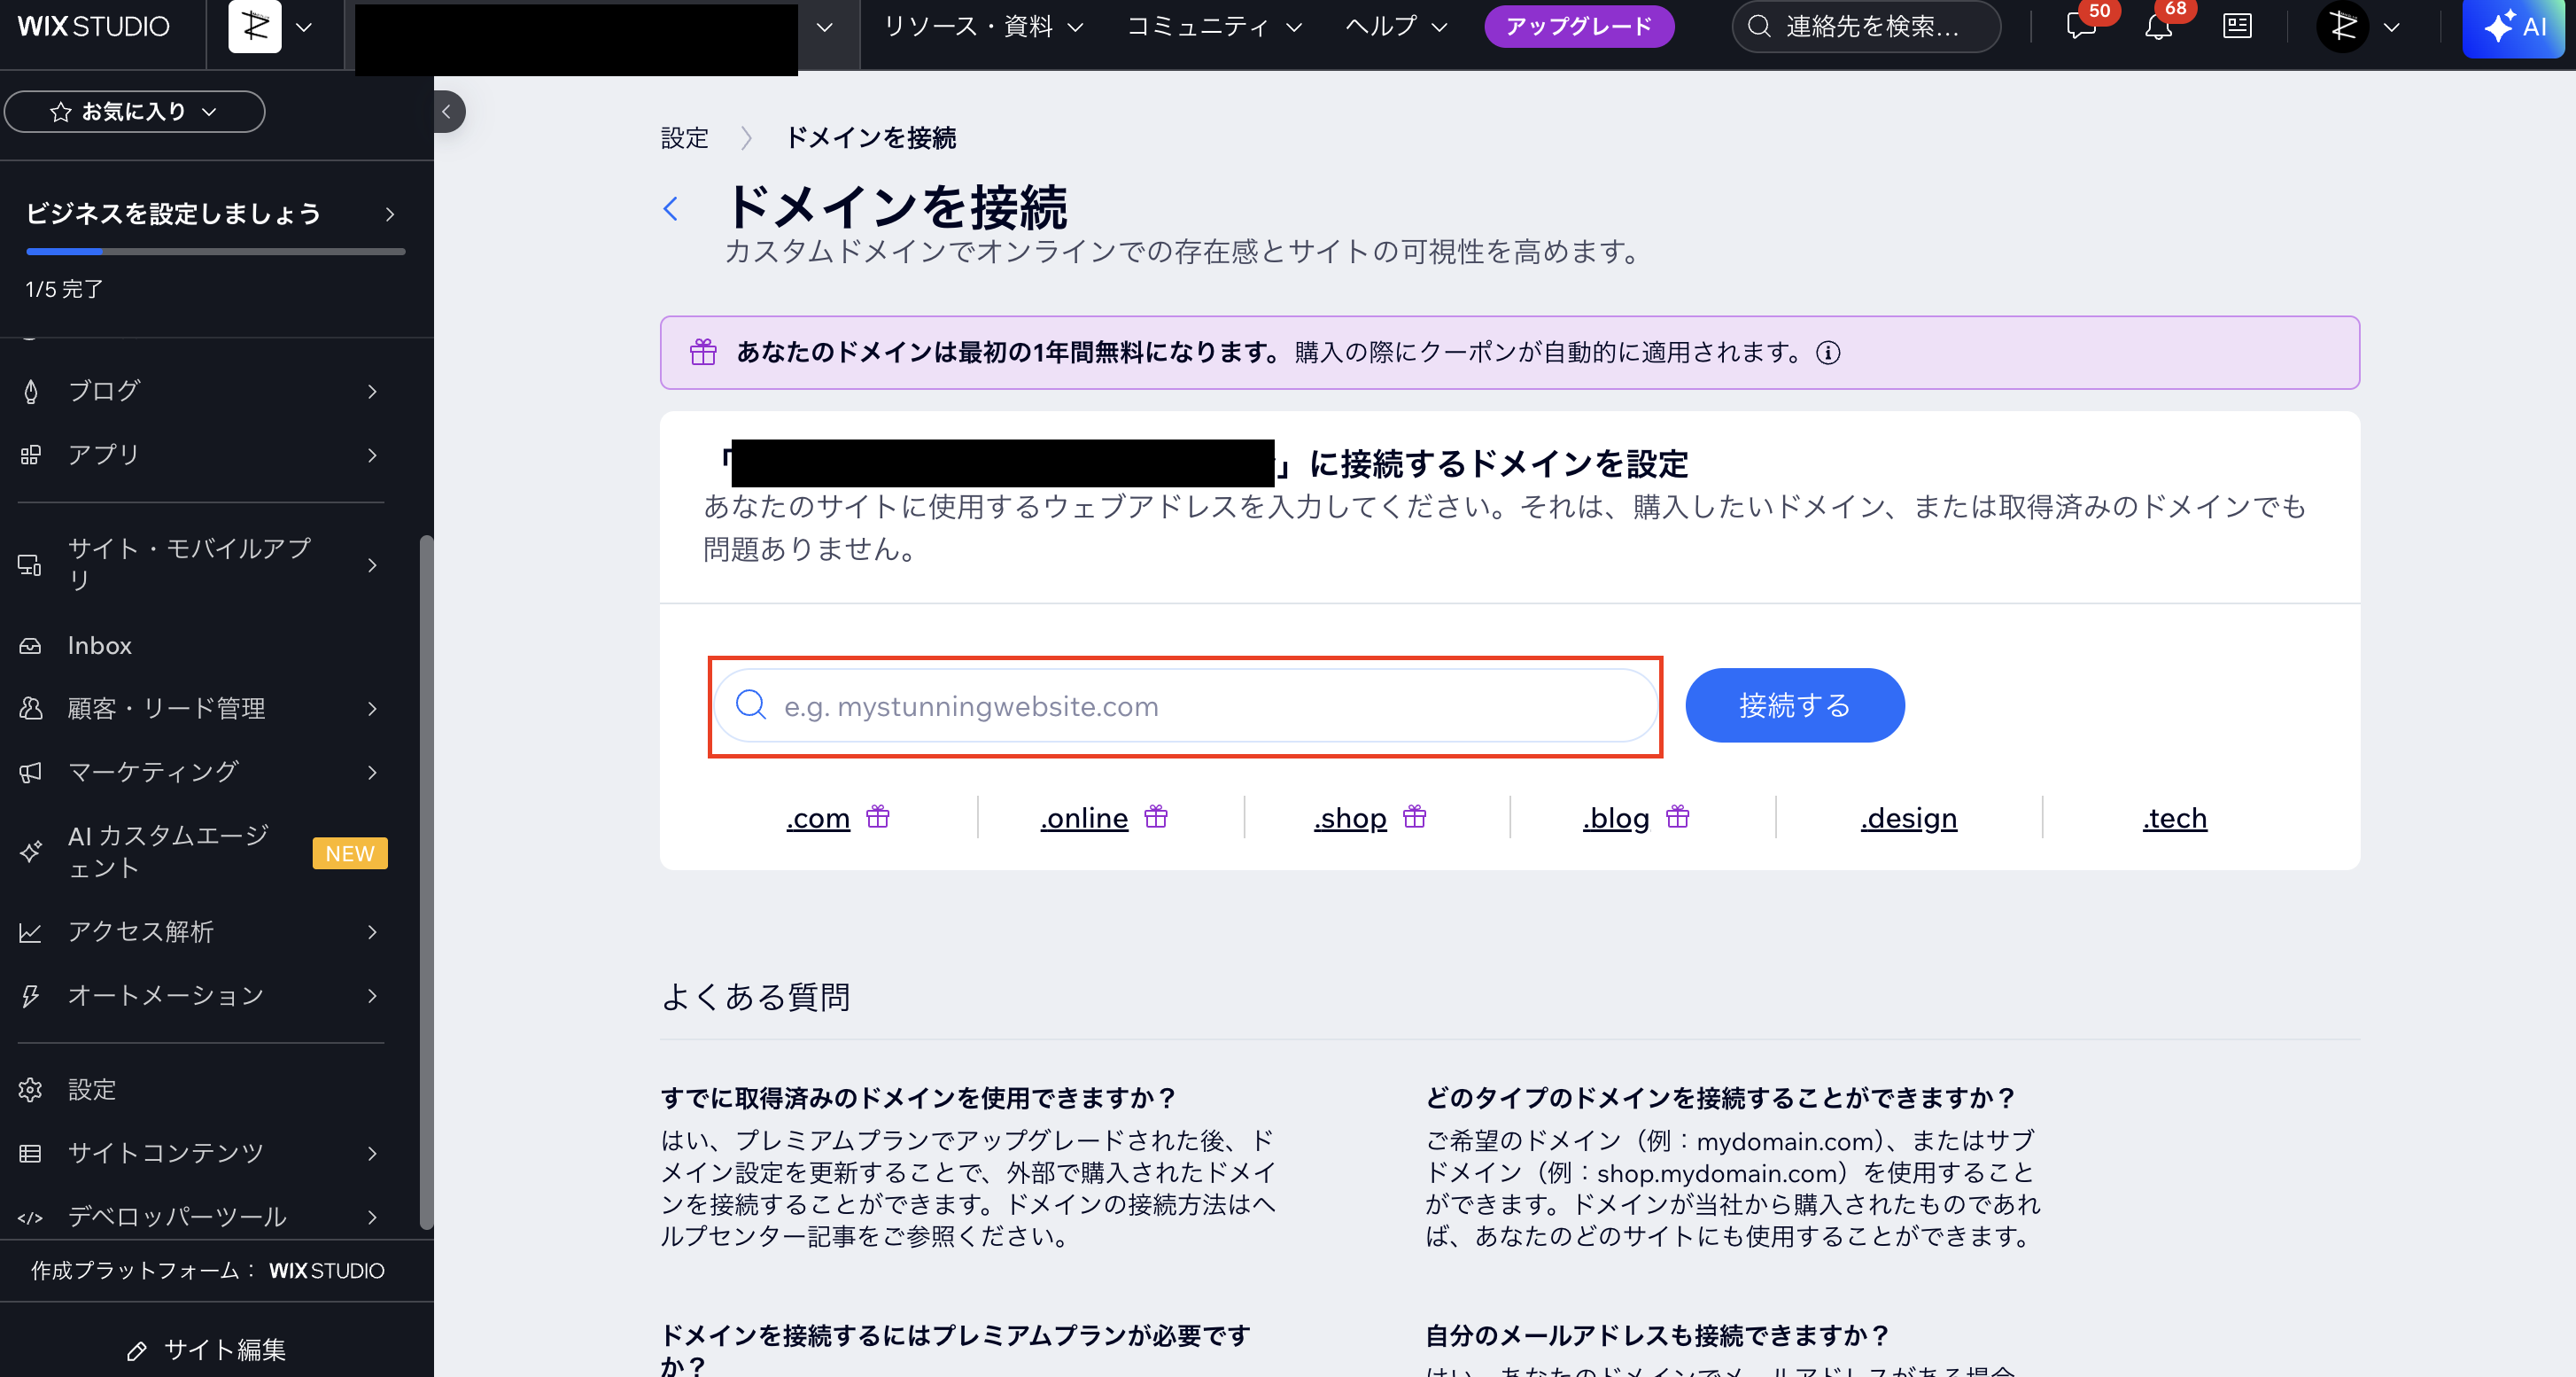2576x1377 pixels.
Task: Click the アップグレード button
Action: (x=1578, y=27)
